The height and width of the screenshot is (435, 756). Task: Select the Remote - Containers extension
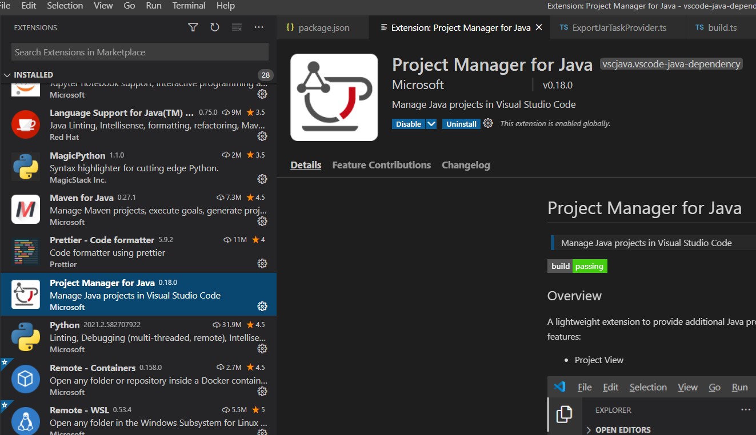(x=138, y=379)
